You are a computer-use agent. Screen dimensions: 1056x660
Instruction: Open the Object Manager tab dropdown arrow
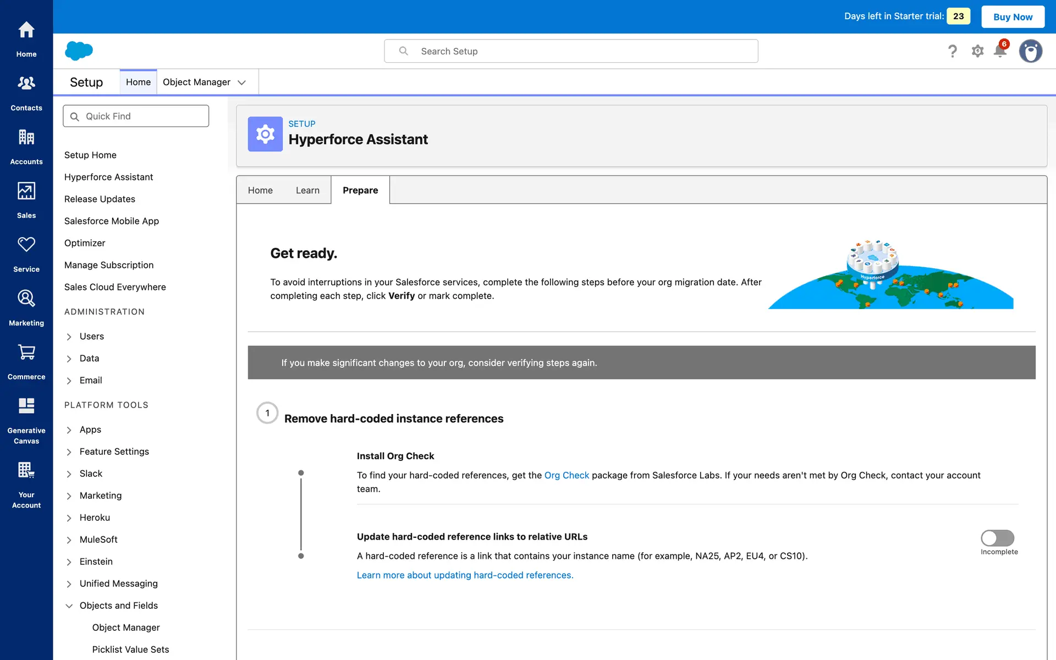(x=241, y=82)
